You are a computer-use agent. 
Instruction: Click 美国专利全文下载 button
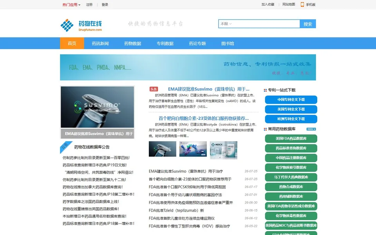tap(291, 109)
